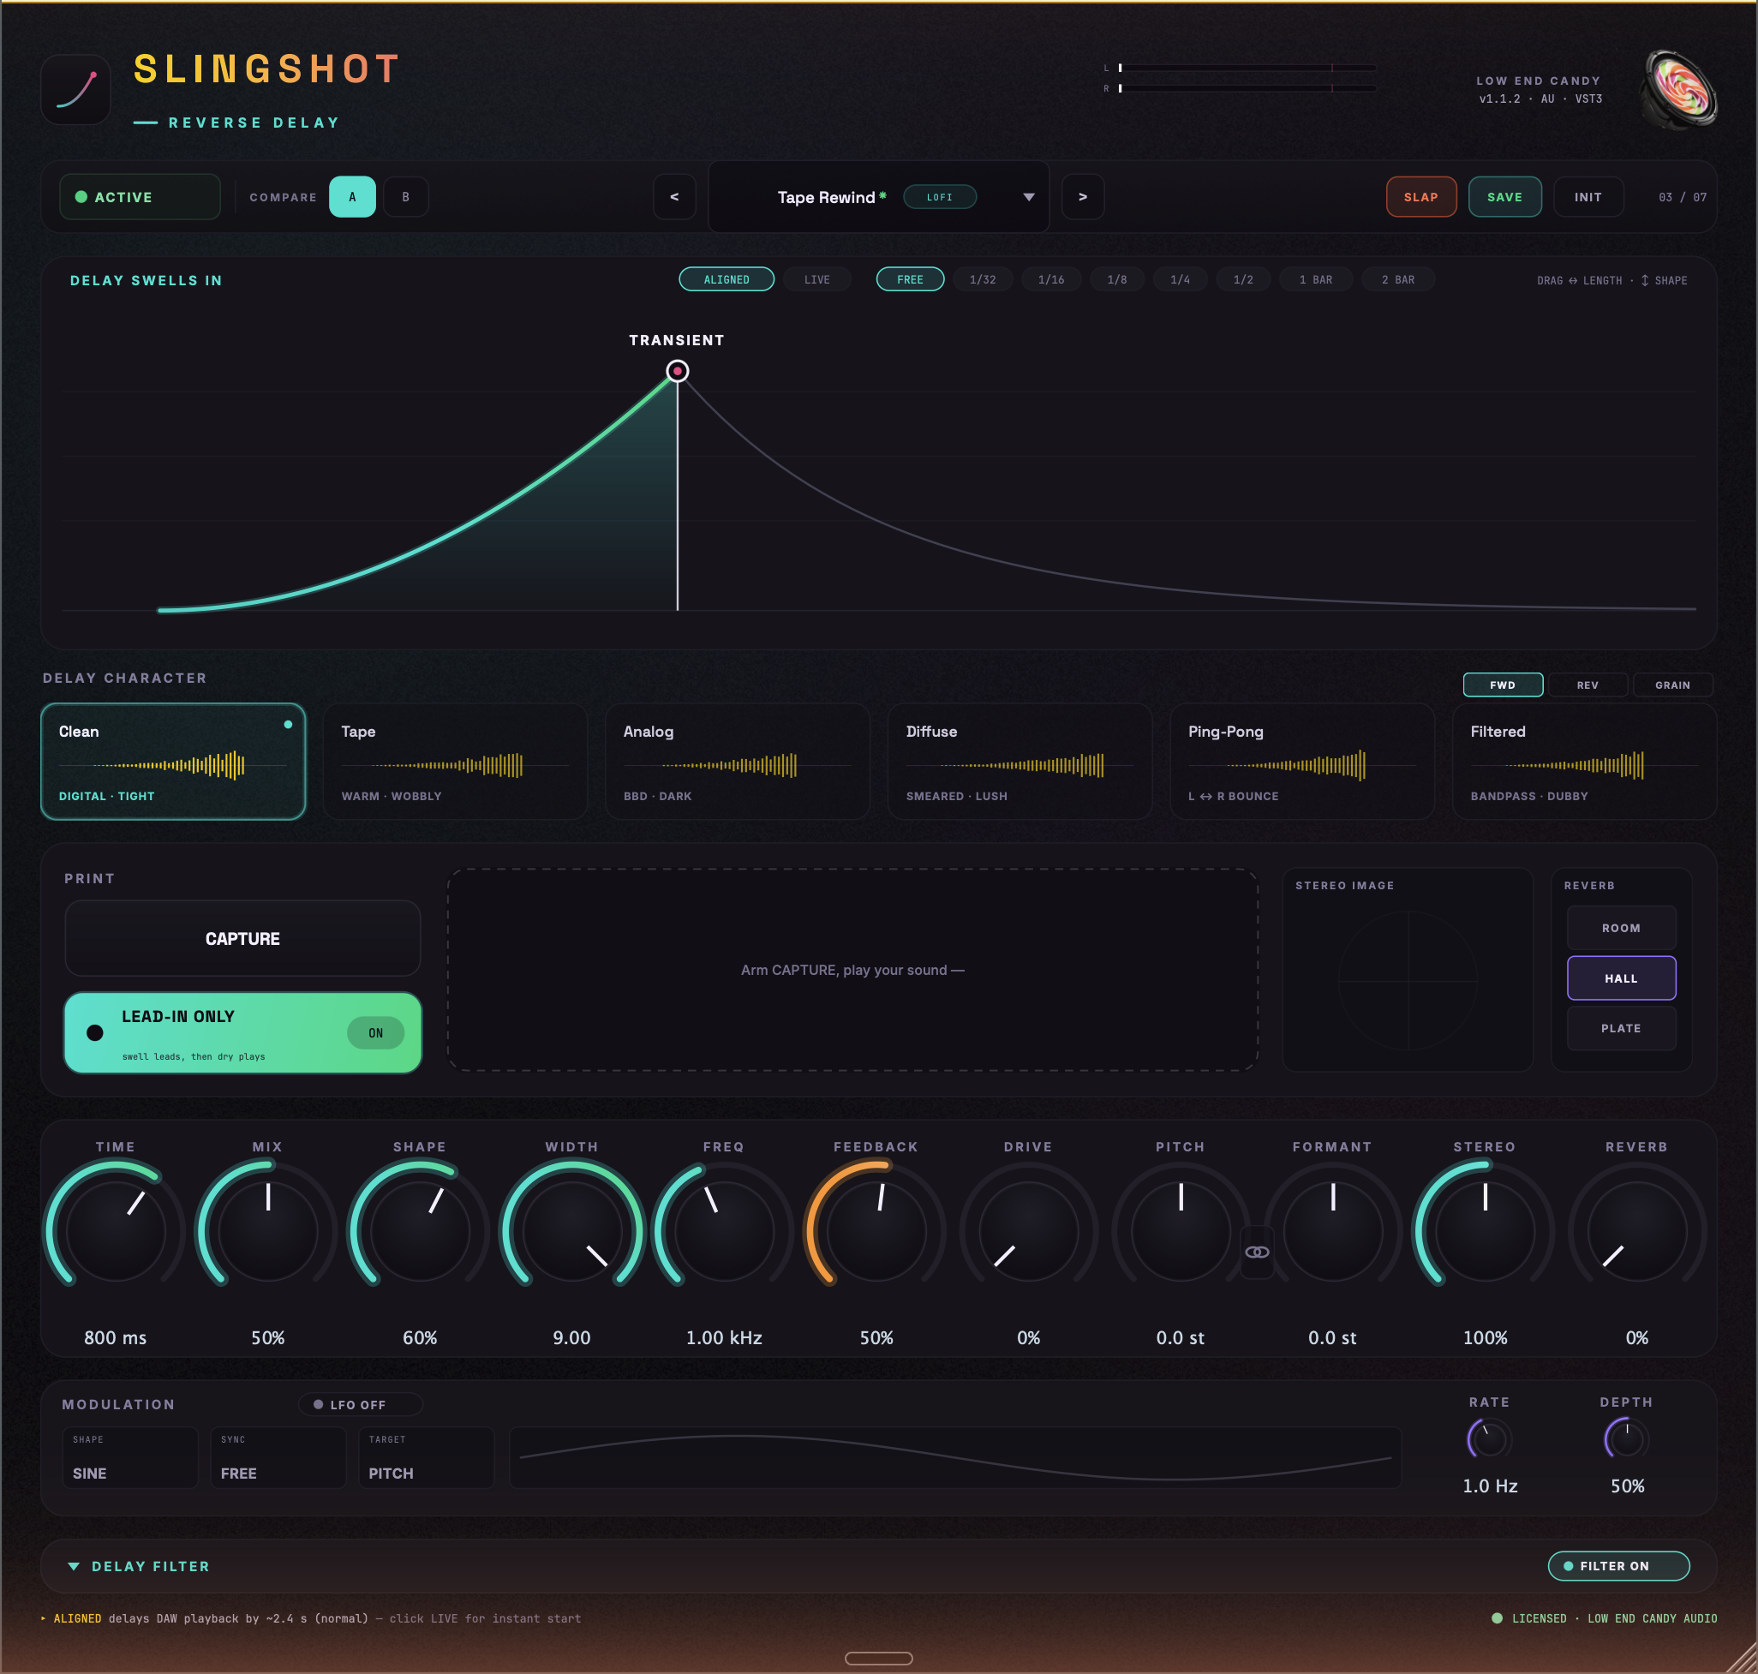Select ALIGNED timing mode
This screenshot has width=1758, height=1674.
point(727,279)
